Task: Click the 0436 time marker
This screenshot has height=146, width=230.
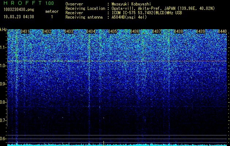Action: point(135,31)
